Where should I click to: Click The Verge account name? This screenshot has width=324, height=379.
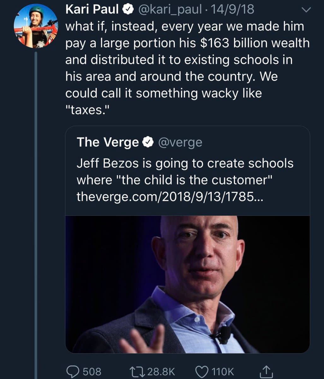(x=107, y=142)
